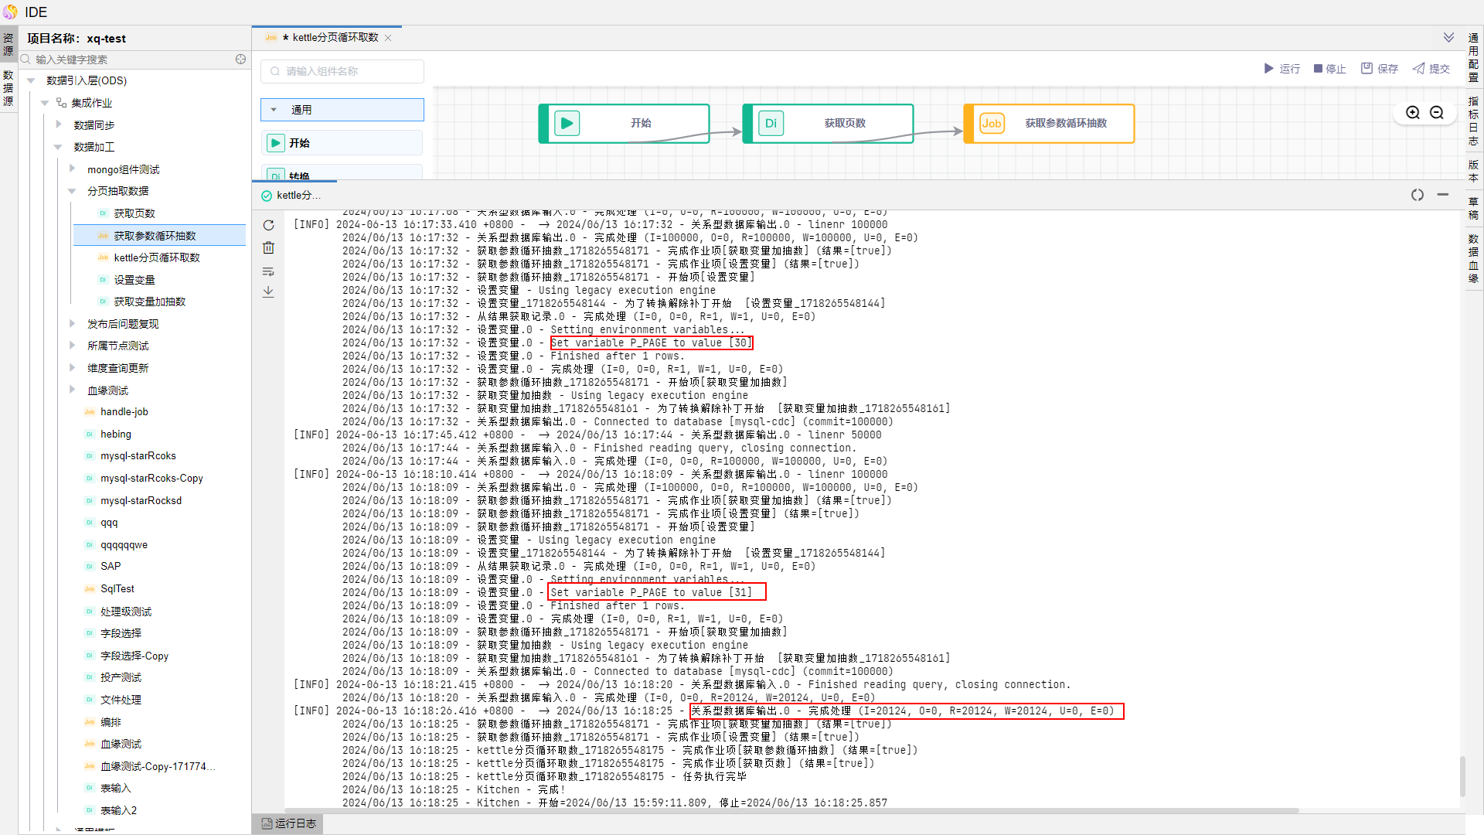Click add icon next to keyword search
Screen dimensions: 1484x835
coord(240,60)
